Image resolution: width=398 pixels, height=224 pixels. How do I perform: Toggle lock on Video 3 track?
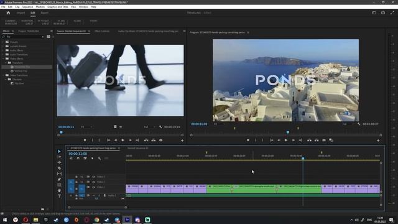point(76,177)
